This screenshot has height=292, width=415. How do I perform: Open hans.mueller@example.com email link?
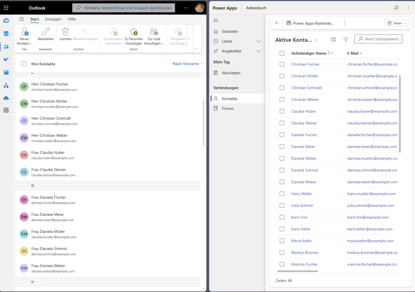[372, 194]
